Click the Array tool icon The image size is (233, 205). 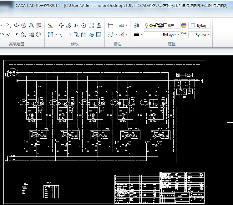click(x=91, y=25)
